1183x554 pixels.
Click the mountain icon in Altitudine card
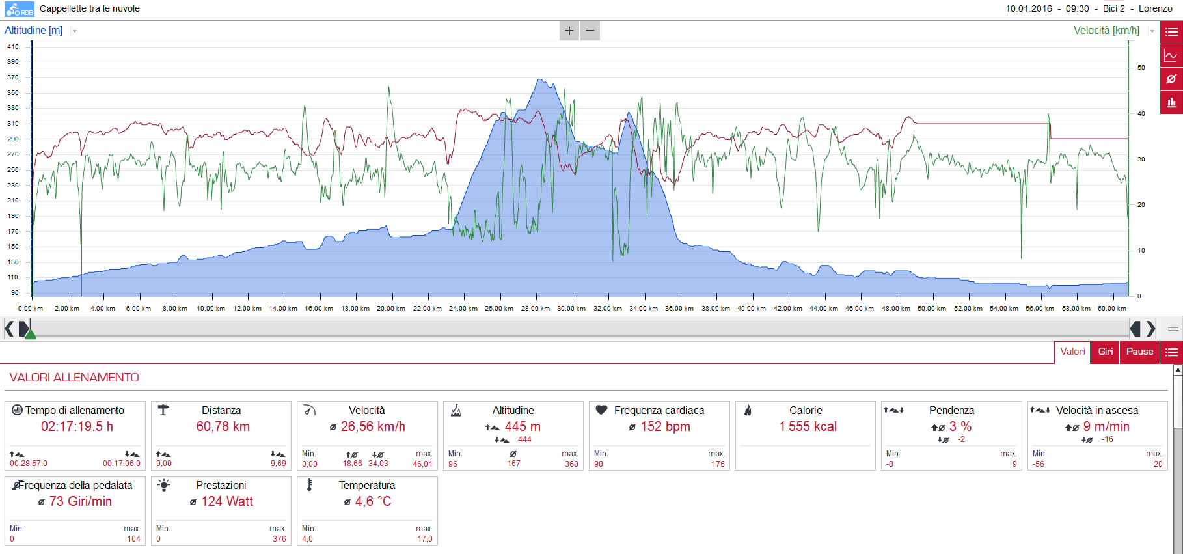click(456, 410)
